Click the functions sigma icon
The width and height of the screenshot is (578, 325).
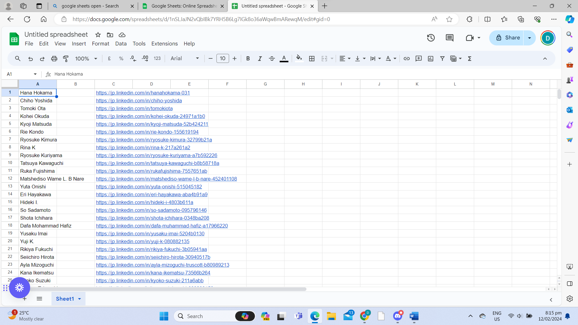coord(469,59)
